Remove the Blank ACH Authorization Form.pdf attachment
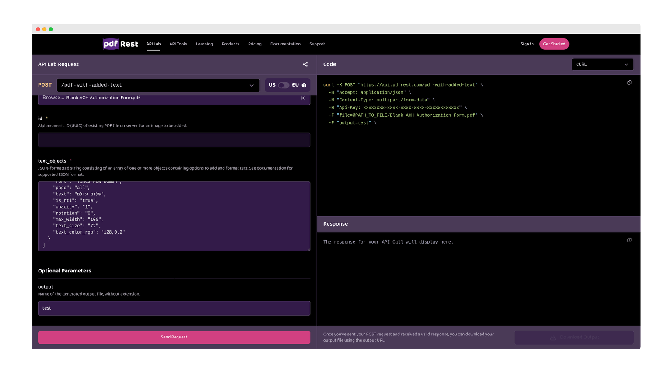The width and height of the screenshot is (672, 373). (x=302, y=98)
